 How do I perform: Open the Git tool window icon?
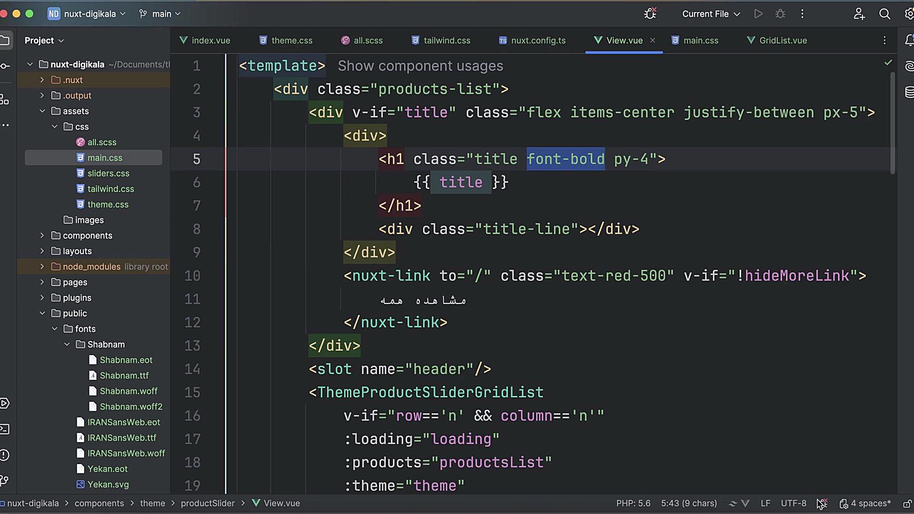pos(5,481)
